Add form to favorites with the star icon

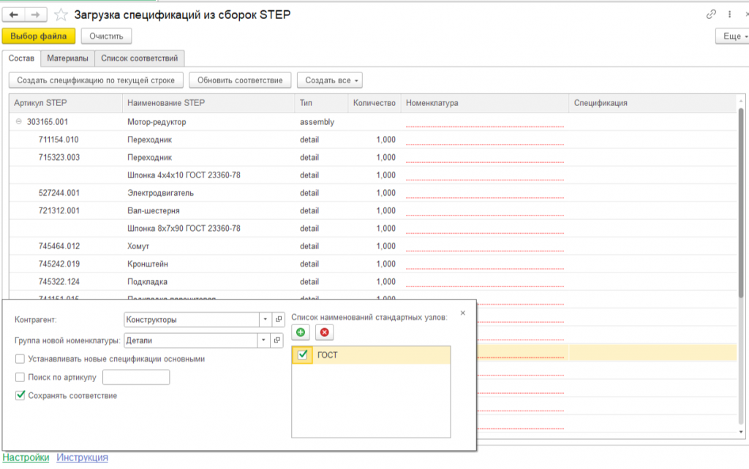click(61, 15)
